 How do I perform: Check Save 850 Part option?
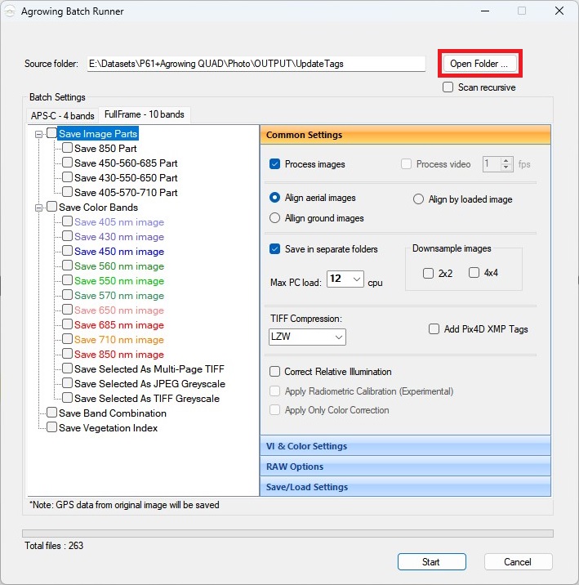pyautogui.click(x=67, y=148)
